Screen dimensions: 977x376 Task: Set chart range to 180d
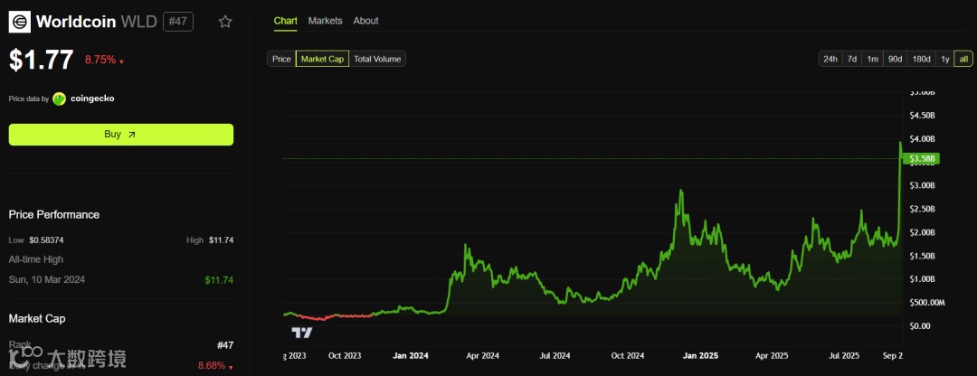coord(921,59)
